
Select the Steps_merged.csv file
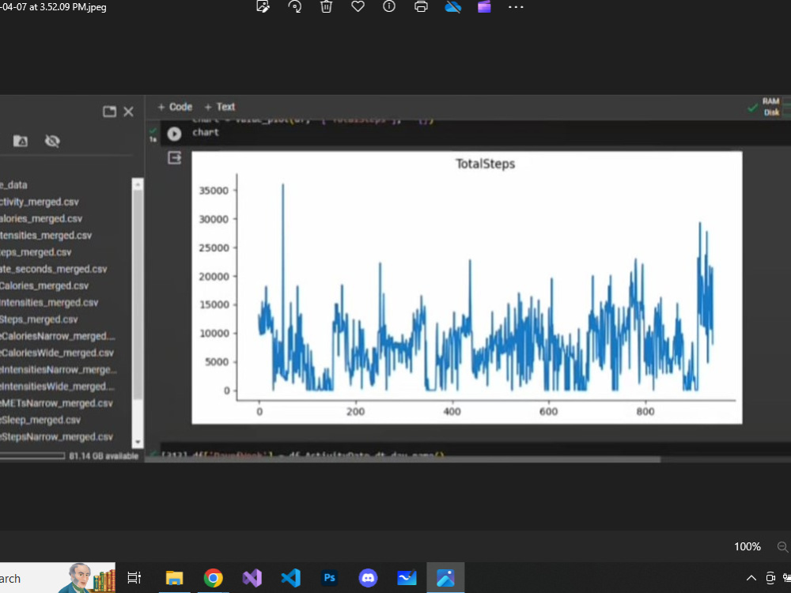(x=39, y=319)
